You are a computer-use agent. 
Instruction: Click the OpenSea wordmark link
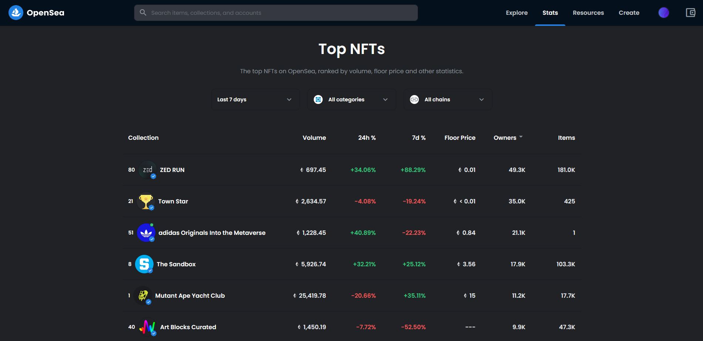[x=46, y=13]
